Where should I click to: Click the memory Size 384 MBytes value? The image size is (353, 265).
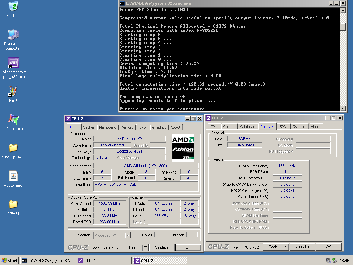pyautogui.click(x=244, y=145)
